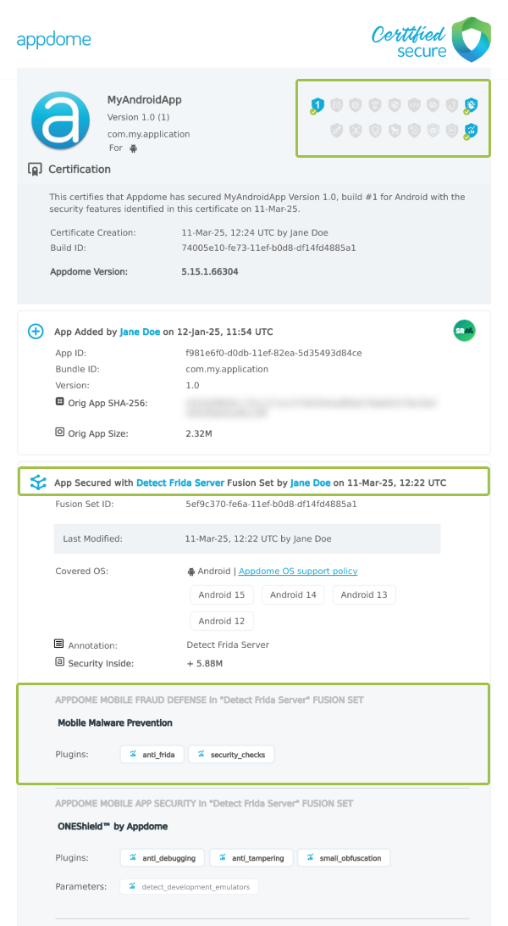
Task: Click the green SRM avatar badge
Action: click(464, 332)
